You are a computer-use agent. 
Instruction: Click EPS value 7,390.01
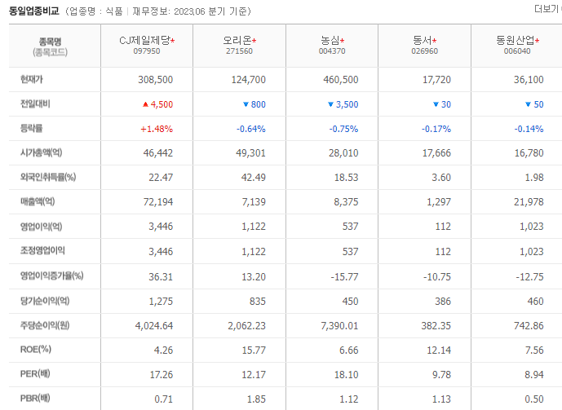(339, 326)
